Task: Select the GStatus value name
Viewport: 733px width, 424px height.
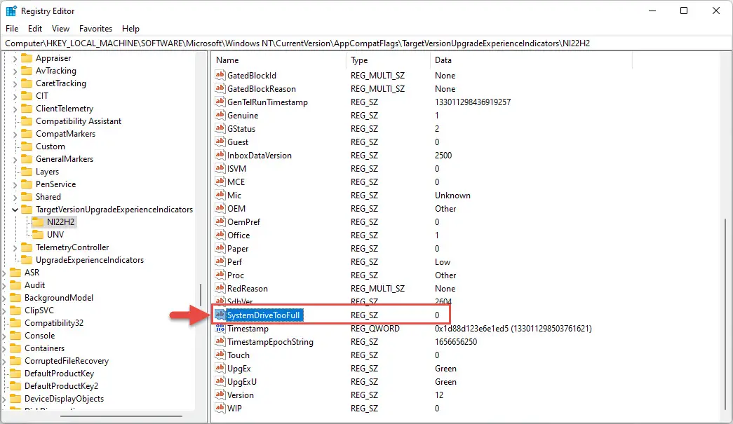Action: point(241,128)
